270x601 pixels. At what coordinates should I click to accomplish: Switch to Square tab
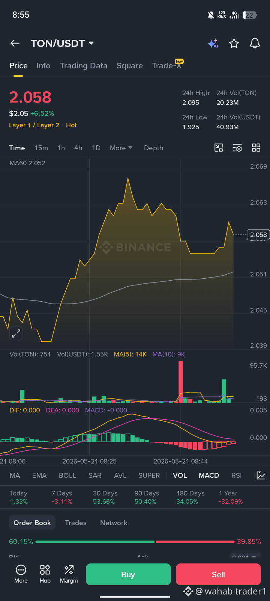tap(130, 66)
